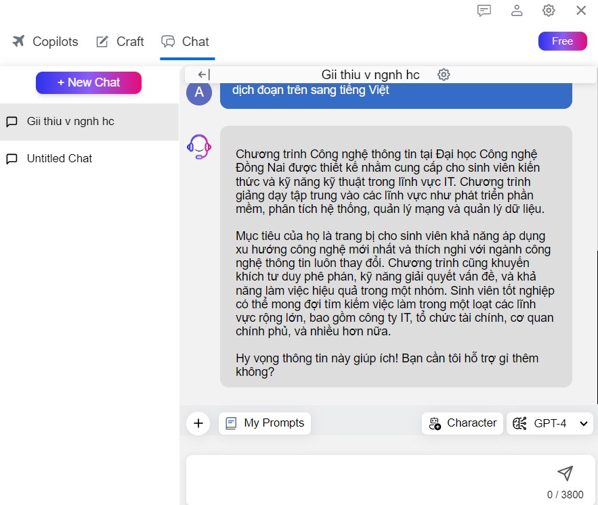
Task: Open chat settings gear beside the title
Action: pyautogui.click(x=444, y=75)
